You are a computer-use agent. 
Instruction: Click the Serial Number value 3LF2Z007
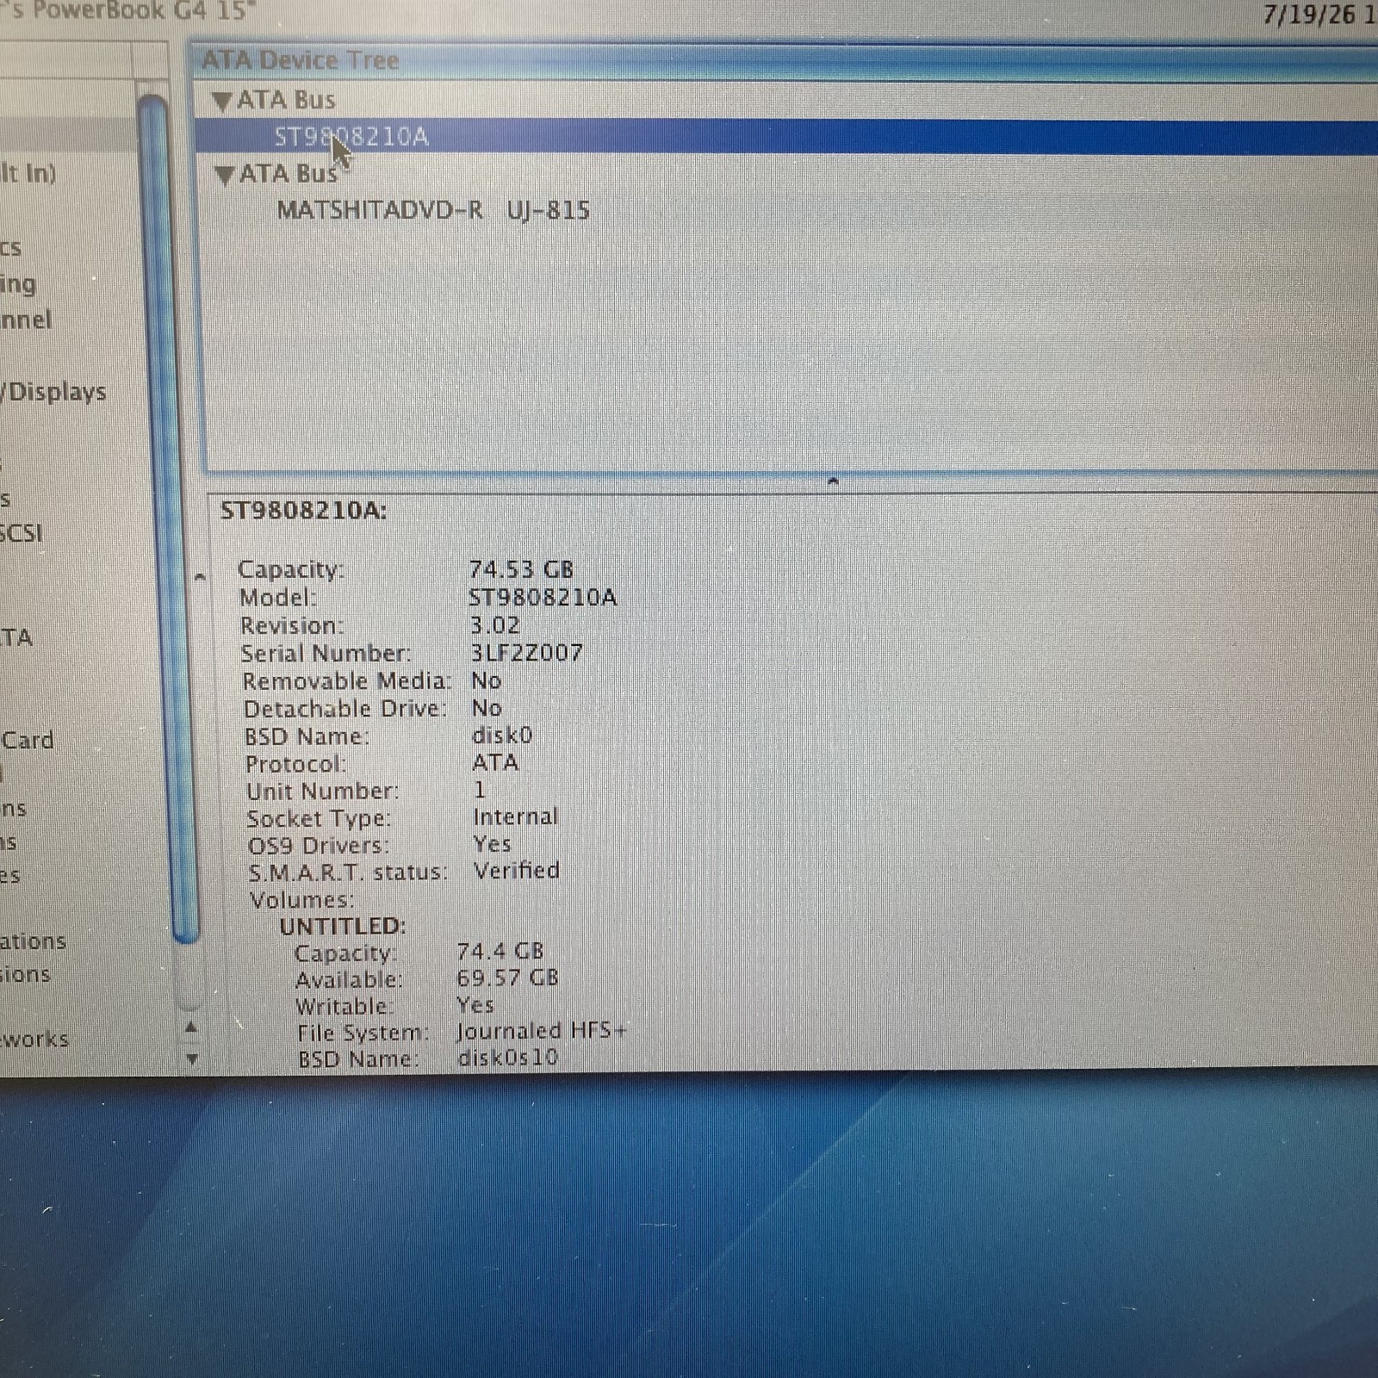point(526,653)
